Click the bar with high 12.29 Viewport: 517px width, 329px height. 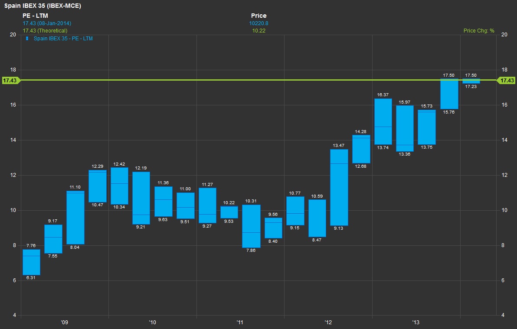pos(98,186)
